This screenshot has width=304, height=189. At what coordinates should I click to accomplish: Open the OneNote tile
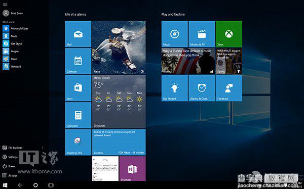click(133, 168)
